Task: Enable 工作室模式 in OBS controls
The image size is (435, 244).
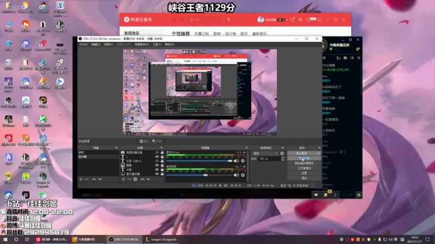Action: [304, 168]
